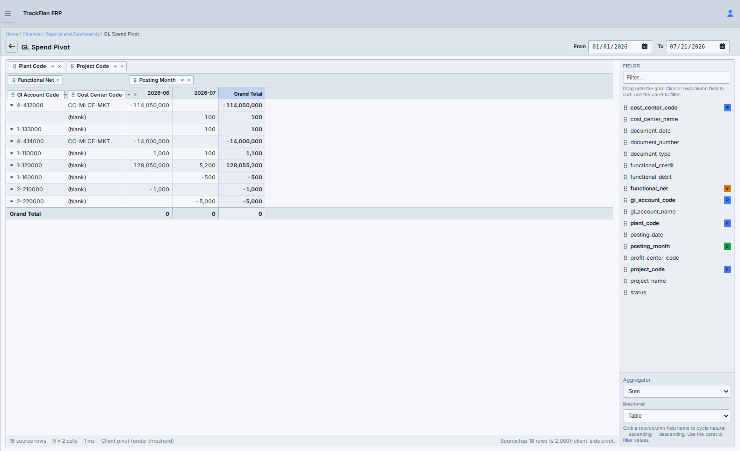Collapse the 4-412000 account row
This screenshot has height=451, width=740.
[x=12, y=105]
